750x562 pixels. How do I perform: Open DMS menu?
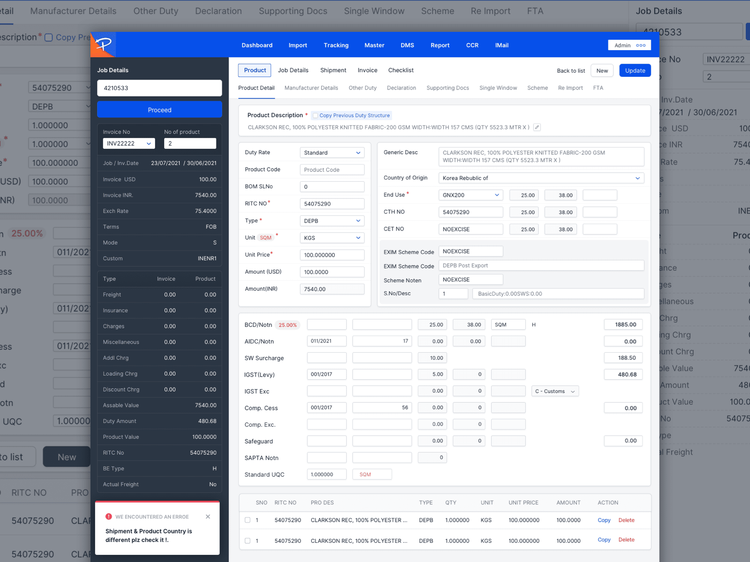pyautogui.click(x=407, y=45)
